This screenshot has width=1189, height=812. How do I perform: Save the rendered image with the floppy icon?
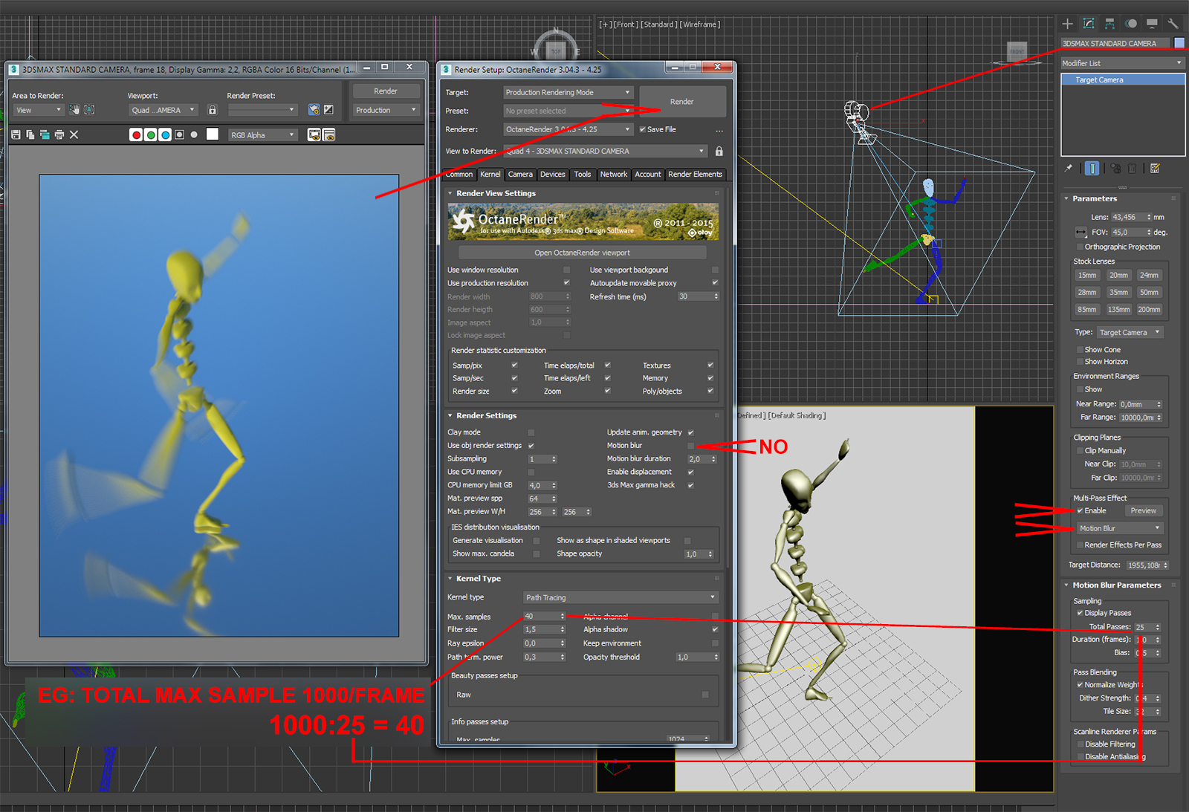[16, 134]
